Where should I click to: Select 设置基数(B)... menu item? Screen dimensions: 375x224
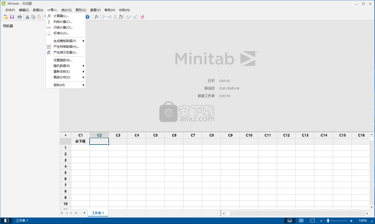65,60
